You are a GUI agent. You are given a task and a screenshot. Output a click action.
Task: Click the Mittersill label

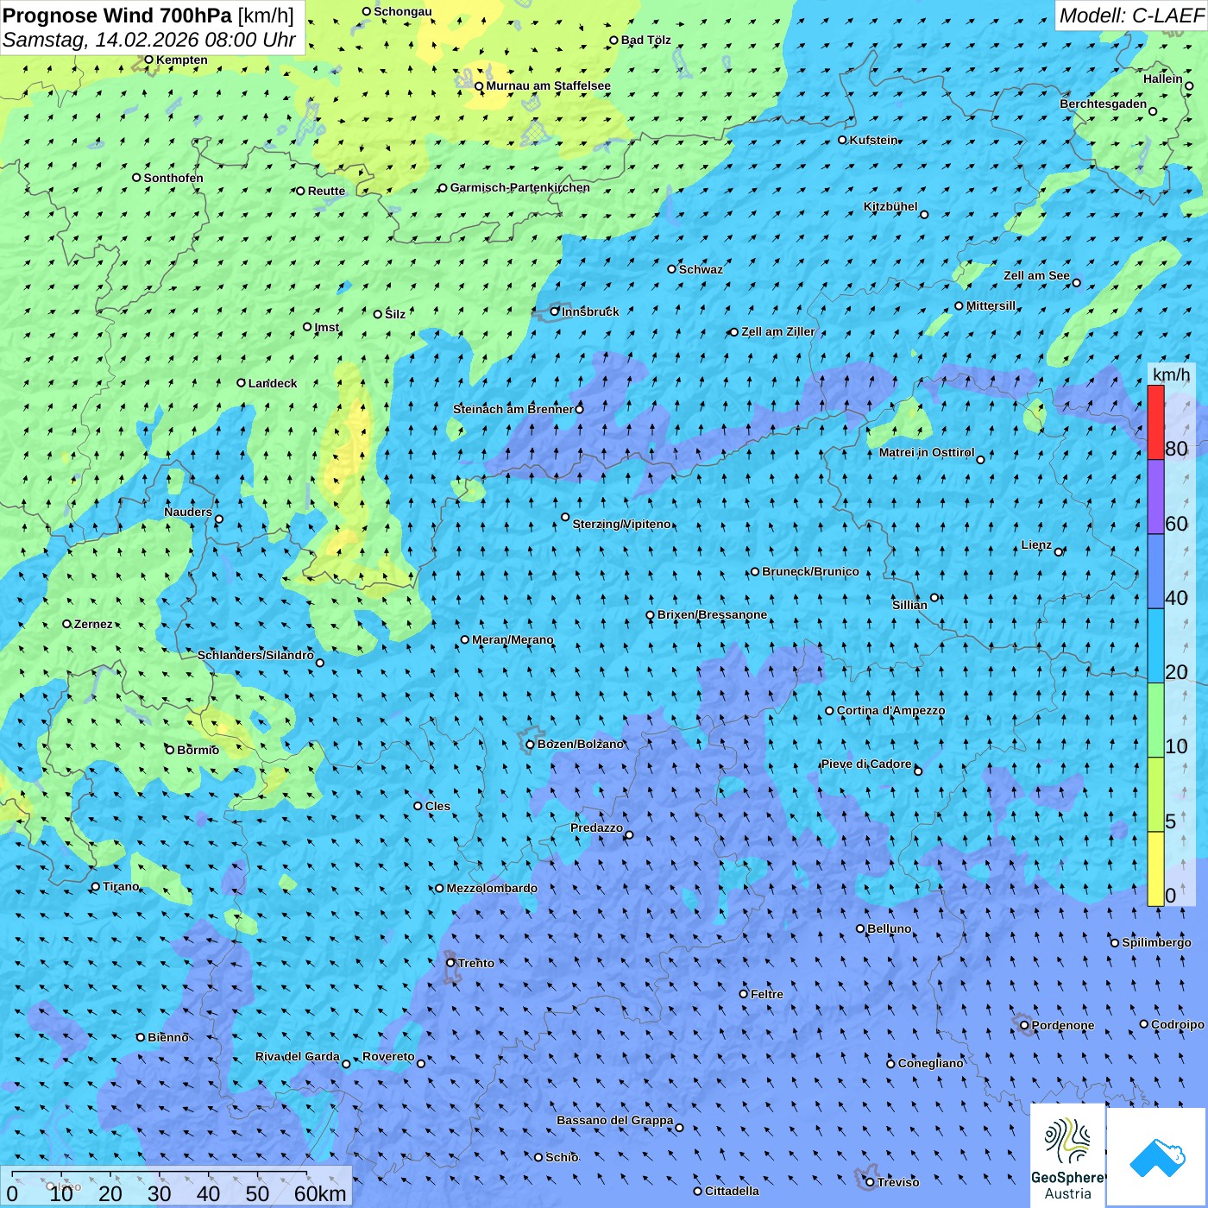[991, 305]
